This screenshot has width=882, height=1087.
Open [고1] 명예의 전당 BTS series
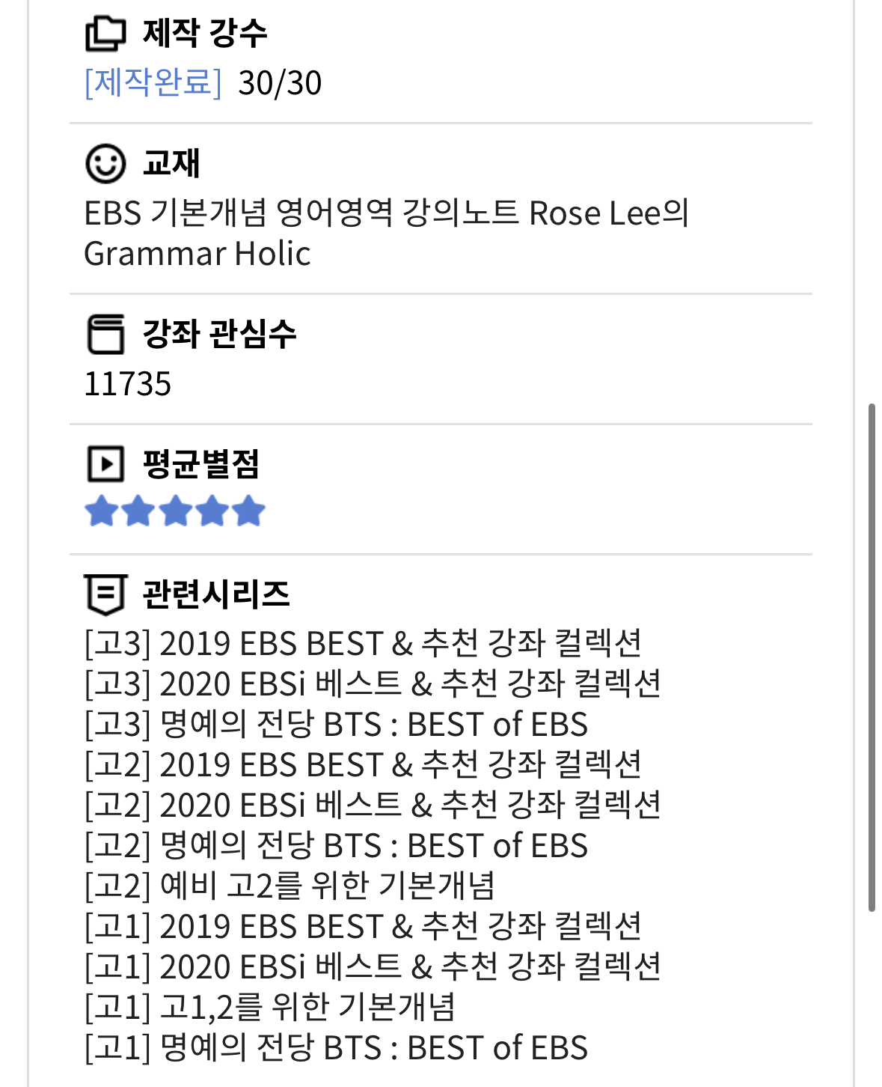tap(336, 1048)
